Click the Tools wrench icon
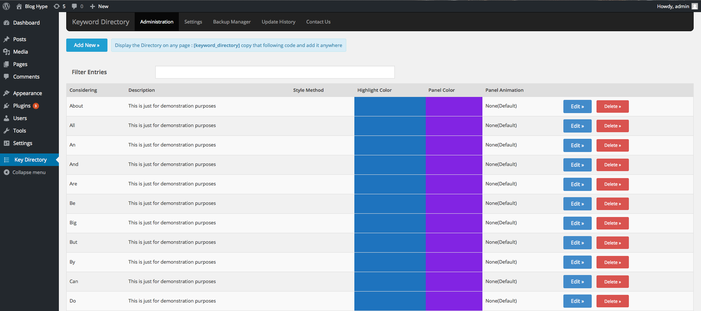 pyautogui.click(x=6, y=131)
